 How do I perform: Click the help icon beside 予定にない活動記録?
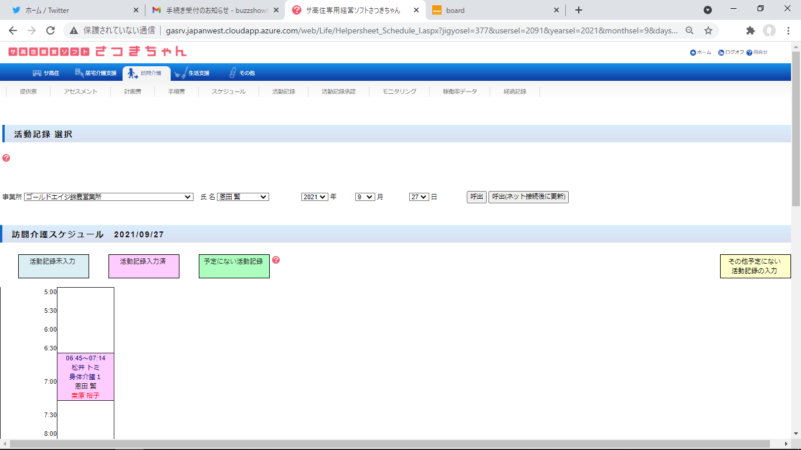276,260
